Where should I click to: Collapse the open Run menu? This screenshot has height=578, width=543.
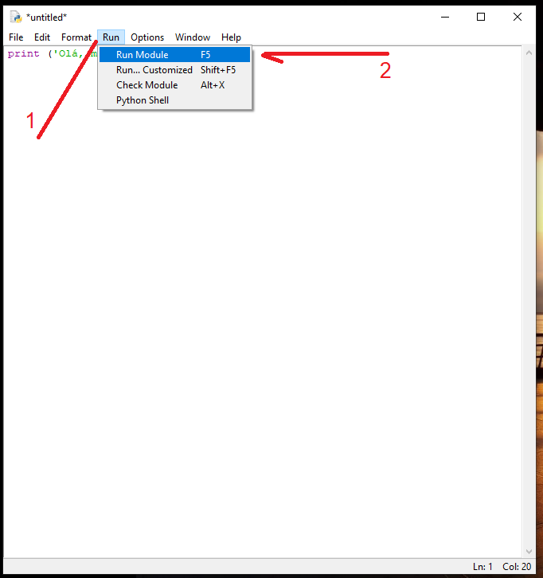111,37
